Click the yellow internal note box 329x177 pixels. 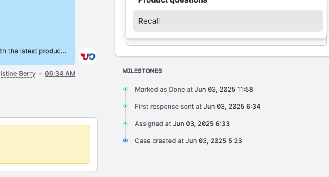45,144
